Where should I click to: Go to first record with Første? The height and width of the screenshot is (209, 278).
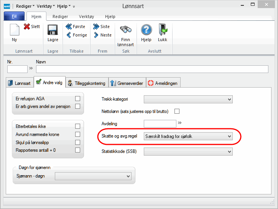click(69, 27)
